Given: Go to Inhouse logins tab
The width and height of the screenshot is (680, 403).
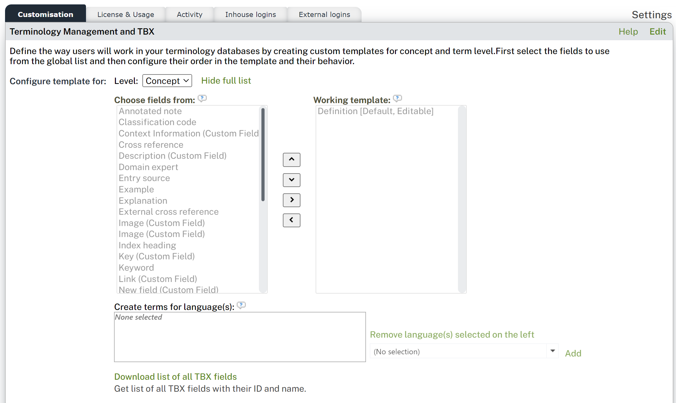Looking at the screenshot, I should 250,14.
